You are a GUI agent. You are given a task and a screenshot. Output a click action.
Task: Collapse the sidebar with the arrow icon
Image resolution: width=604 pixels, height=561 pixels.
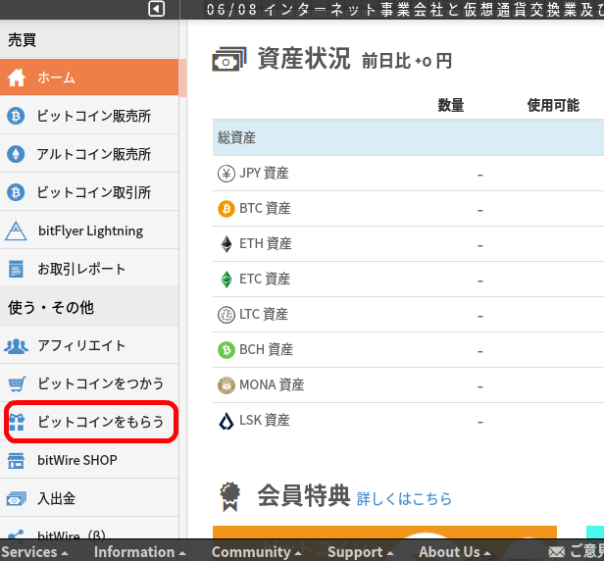pos(157,9)
